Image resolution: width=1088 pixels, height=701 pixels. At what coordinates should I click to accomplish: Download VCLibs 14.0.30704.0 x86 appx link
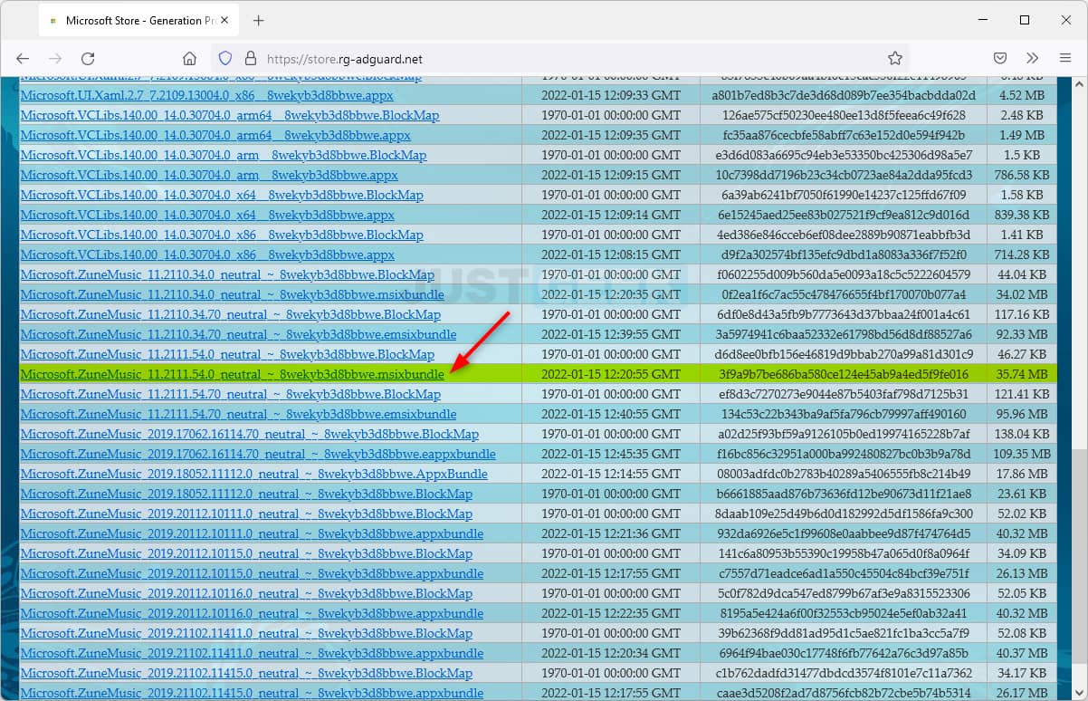(207, 254)
